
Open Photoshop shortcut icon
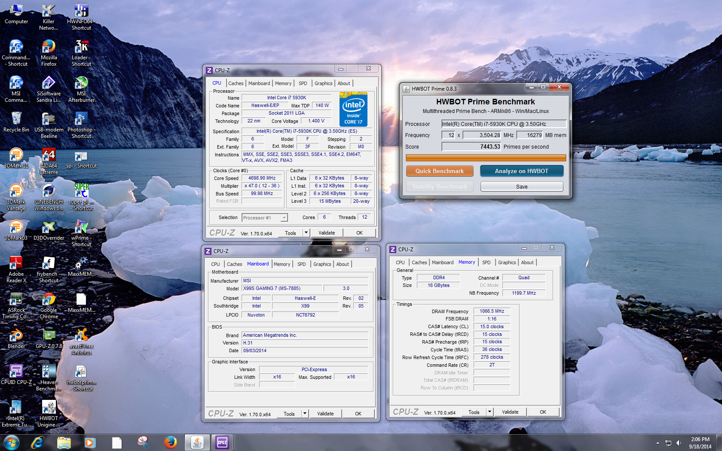tap(81, 125)
